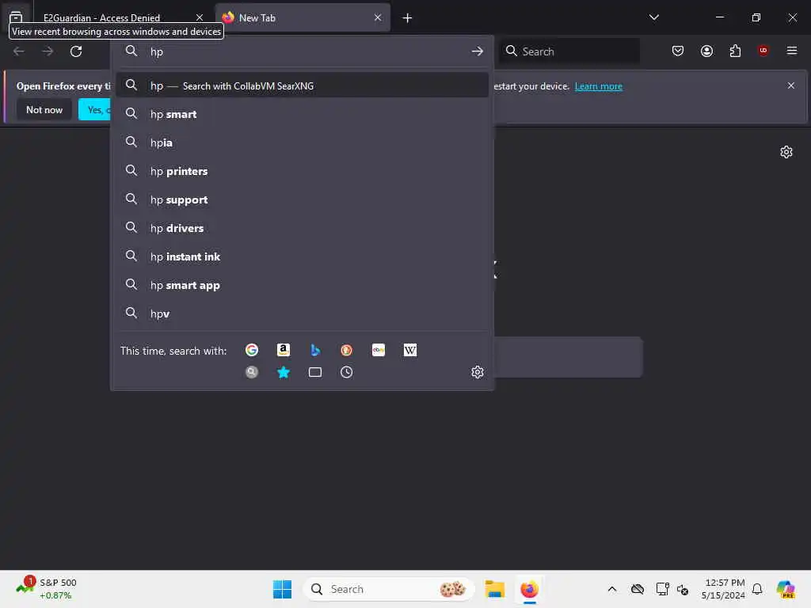Switch to the E2Guardian - Access Denied tab

tap(101, 18)
